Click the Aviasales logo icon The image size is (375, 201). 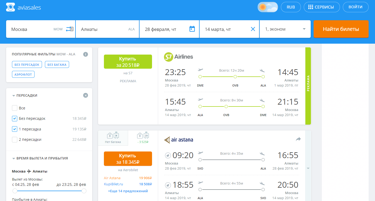10,7
